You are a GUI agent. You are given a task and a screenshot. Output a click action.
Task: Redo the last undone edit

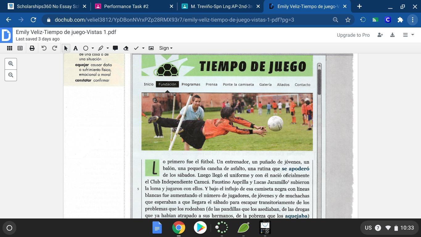point(55,48)
